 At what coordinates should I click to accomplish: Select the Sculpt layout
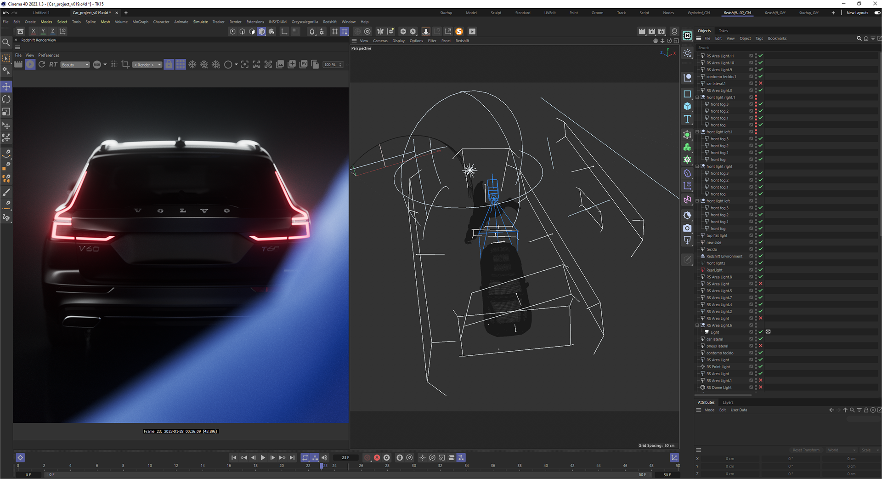496,13
